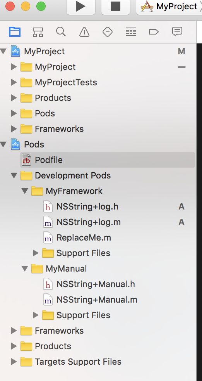Open the Breakpoint navigator tag icon
Image resolution: width=202 pixels, height=381 pixels.
point(154,32)
